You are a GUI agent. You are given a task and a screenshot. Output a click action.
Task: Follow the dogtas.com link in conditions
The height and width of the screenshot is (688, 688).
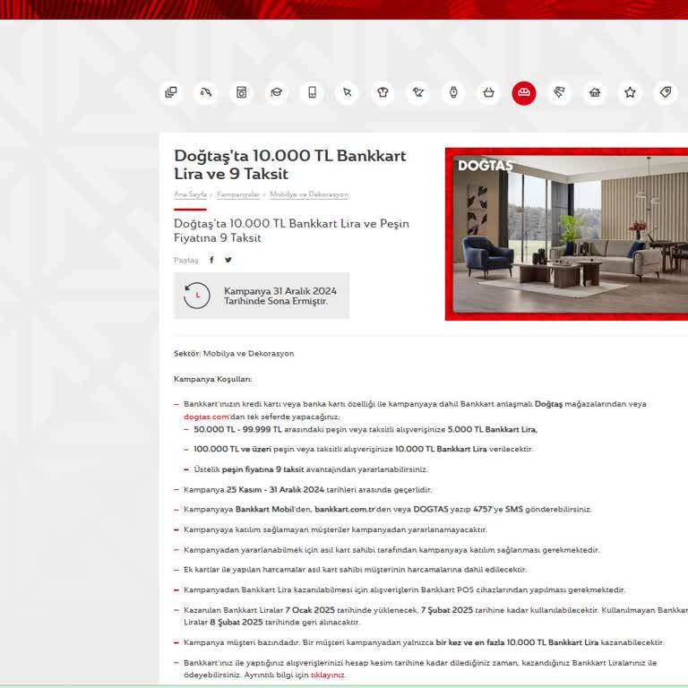pos(206,417)
